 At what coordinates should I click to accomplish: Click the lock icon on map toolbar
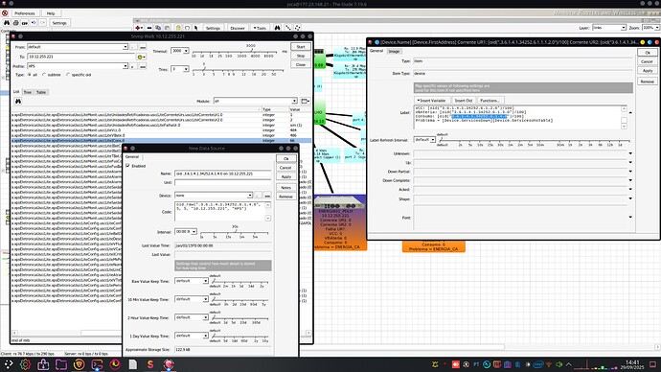point(178,28)
